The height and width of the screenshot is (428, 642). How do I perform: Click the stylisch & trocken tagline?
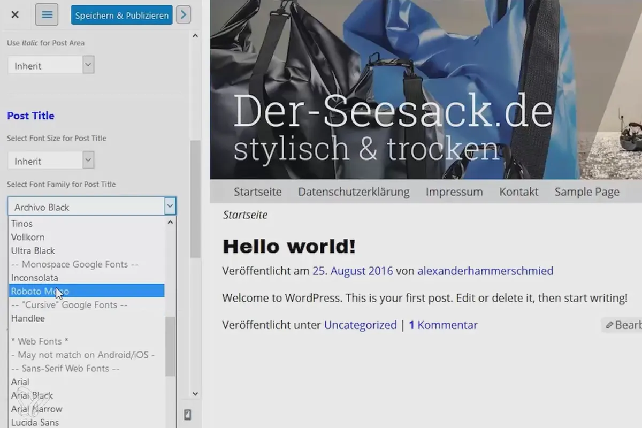pos(367,150)
